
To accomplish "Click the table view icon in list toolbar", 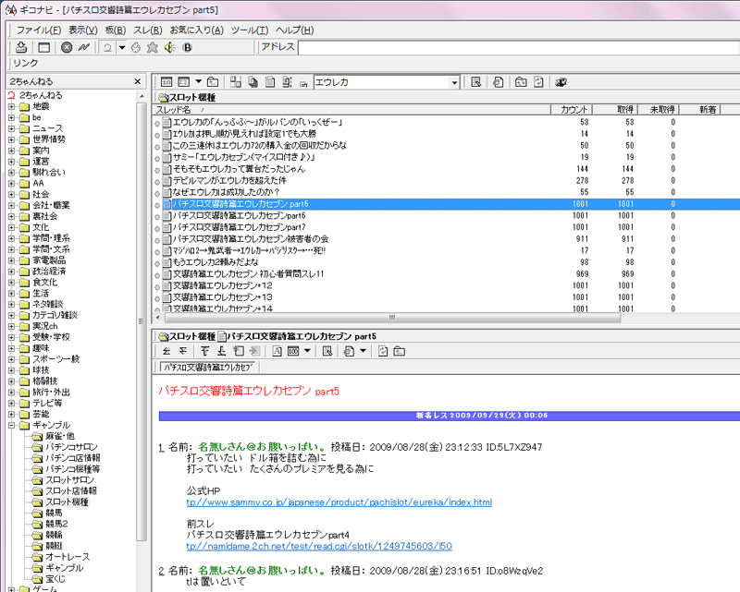I will click(184, 82).
